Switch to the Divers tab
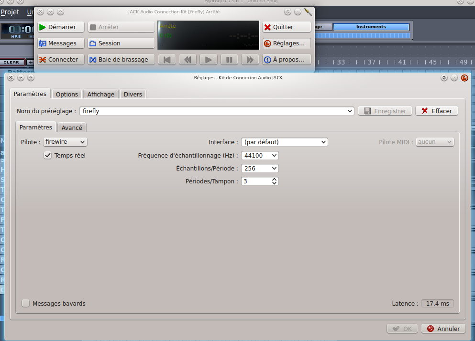Screen dimensions: 475x341 tap(133, 94)
